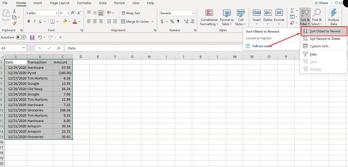348x167 pixels.
Task: Choose Sort Newest to Oldest
Action: click(323, 39)
